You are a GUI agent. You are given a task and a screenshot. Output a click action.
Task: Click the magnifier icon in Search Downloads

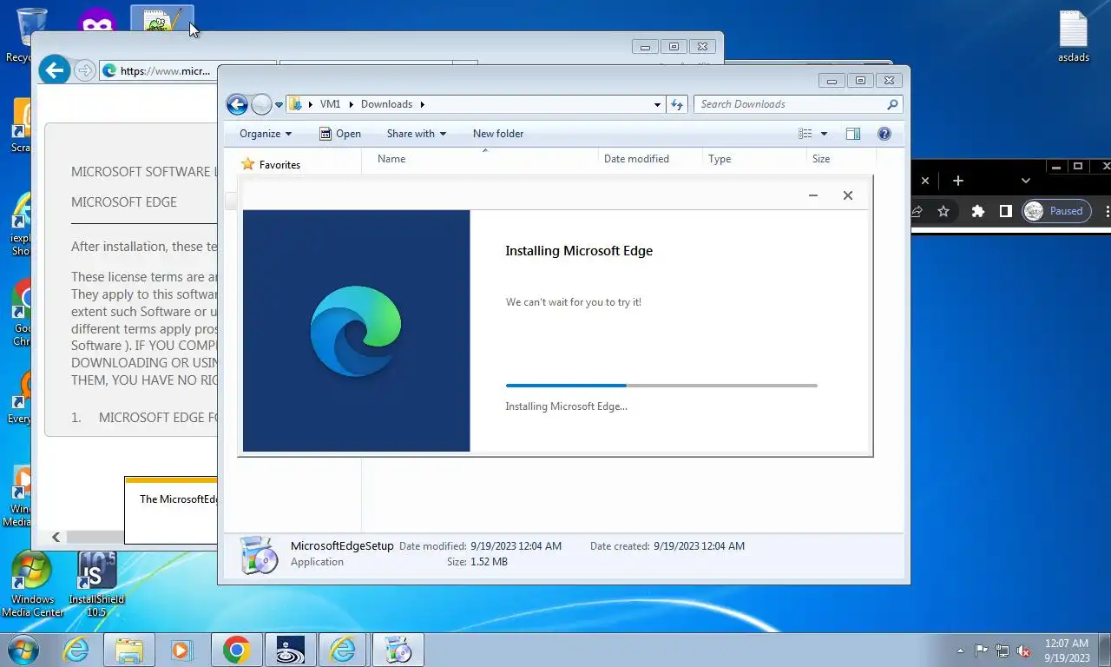coord(892,104)
